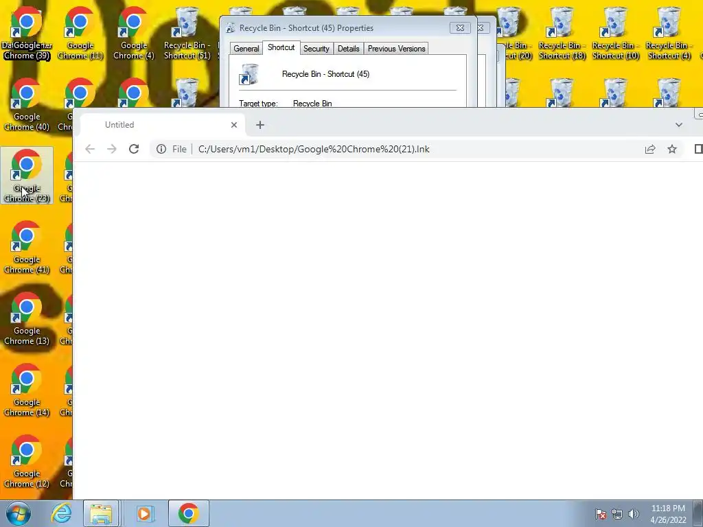Switch to General tab in Properties
Viewport: 703px width, 527px height.
[x=246, y=49]
